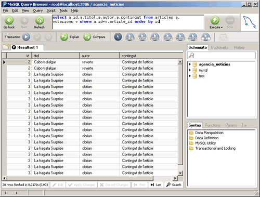Screen dimensions: 260x197
Task: Sort by the autor column header
Action: 99,56
